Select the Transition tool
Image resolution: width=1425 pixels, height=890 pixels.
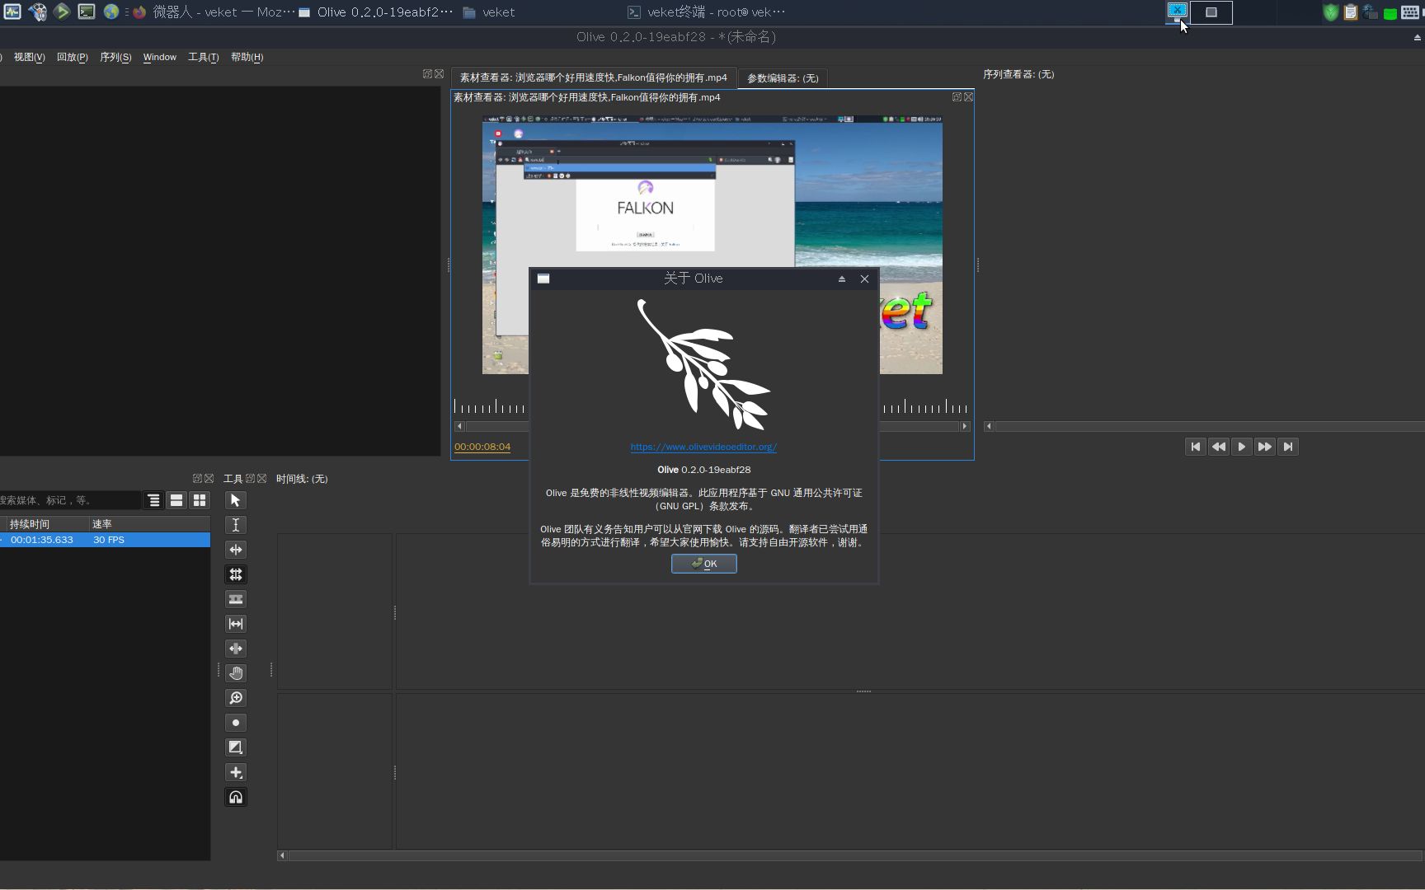click(x=236, y=747)
